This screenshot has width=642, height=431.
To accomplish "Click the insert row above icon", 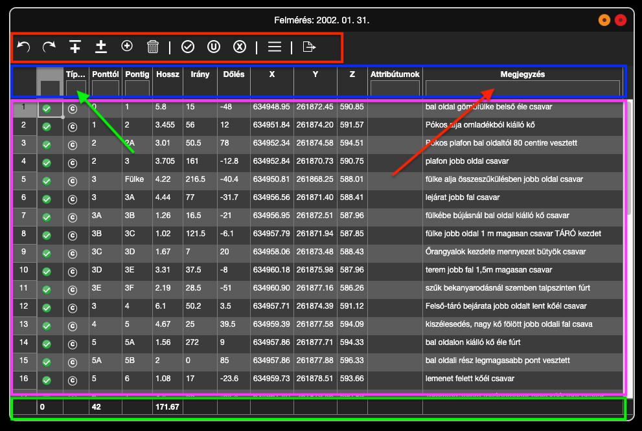I will point(75,47).
